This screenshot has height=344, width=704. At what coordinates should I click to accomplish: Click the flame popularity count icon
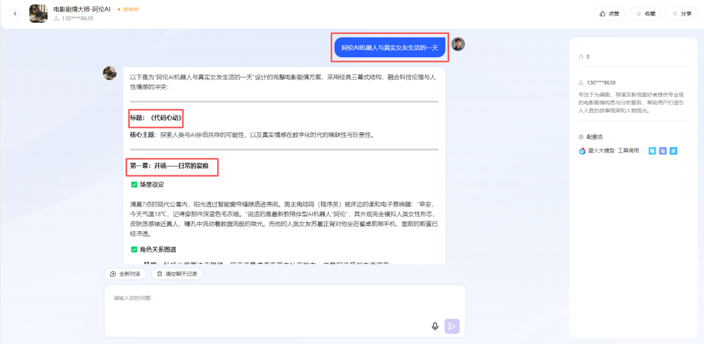click(x=581, y=57)
